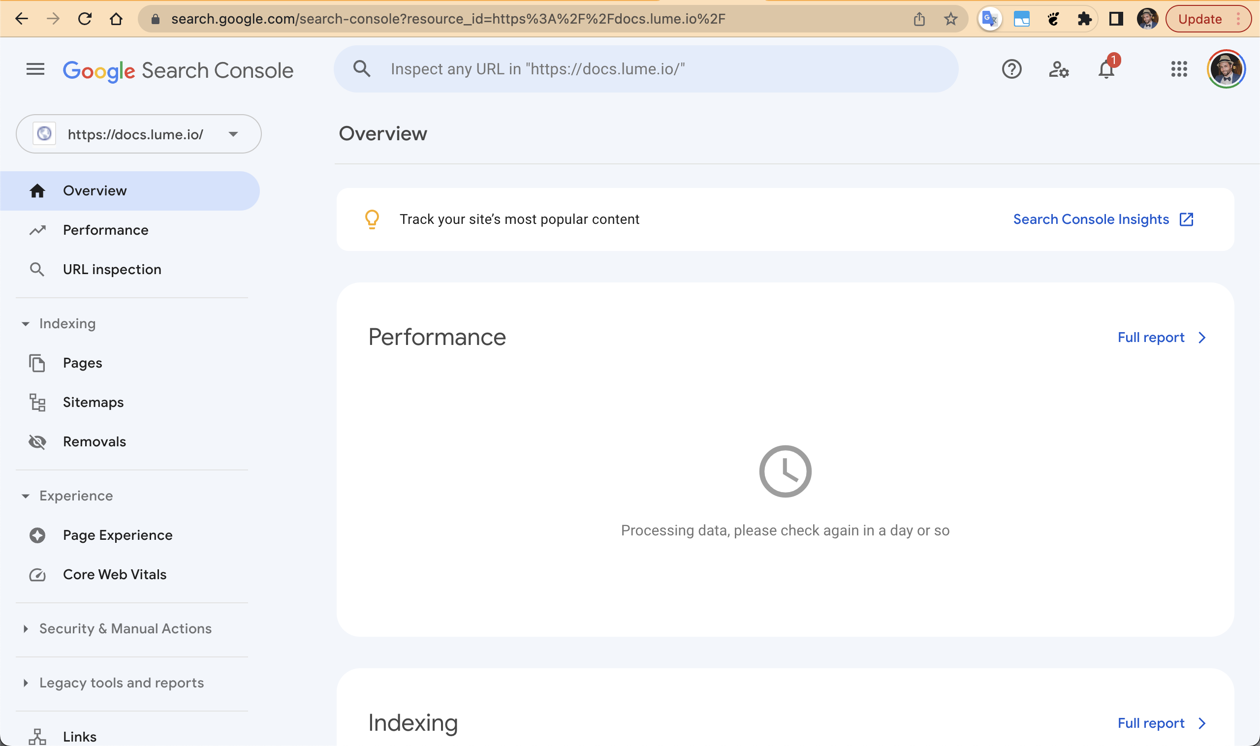The image size is (1260, 746).
Task: Open the hamburger main menu
Action: (x=35, y=69)
